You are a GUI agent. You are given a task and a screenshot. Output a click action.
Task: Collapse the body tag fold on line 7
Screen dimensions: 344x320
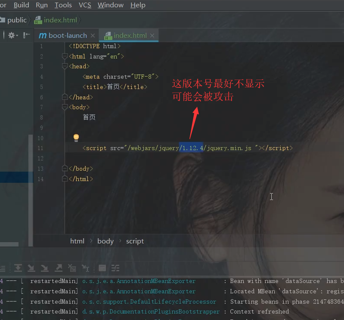point(65,107)
